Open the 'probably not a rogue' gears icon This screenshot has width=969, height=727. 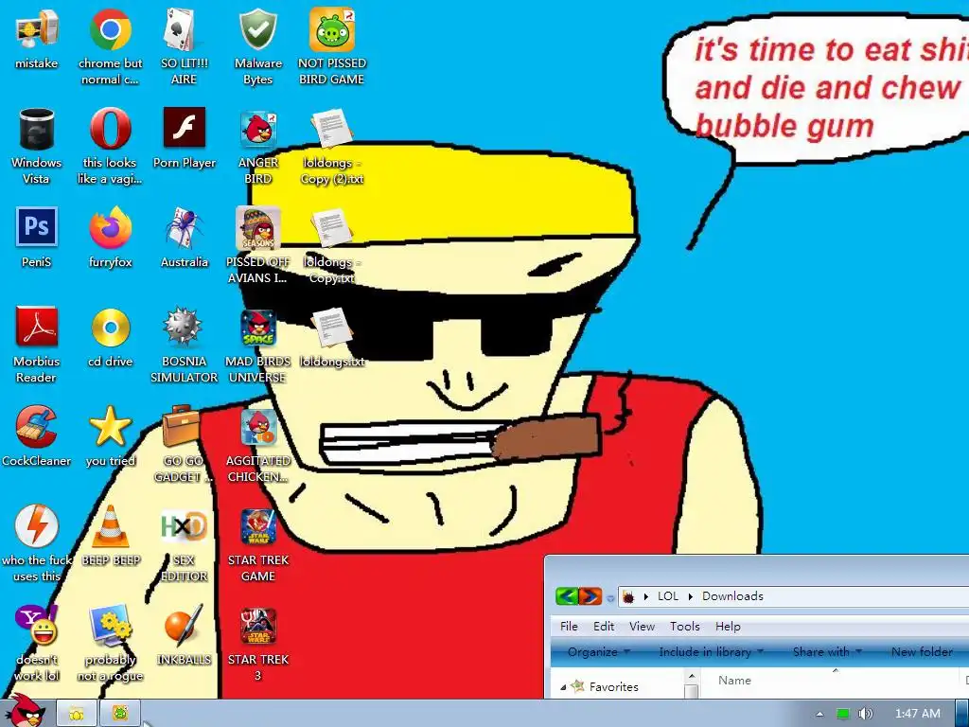coord(110,625)
